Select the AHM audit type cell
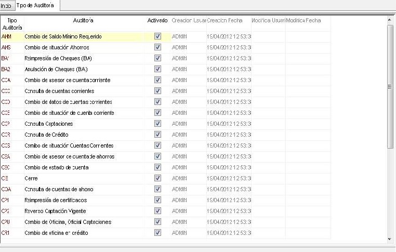This screenshot has width=396, height=252. 12,36
